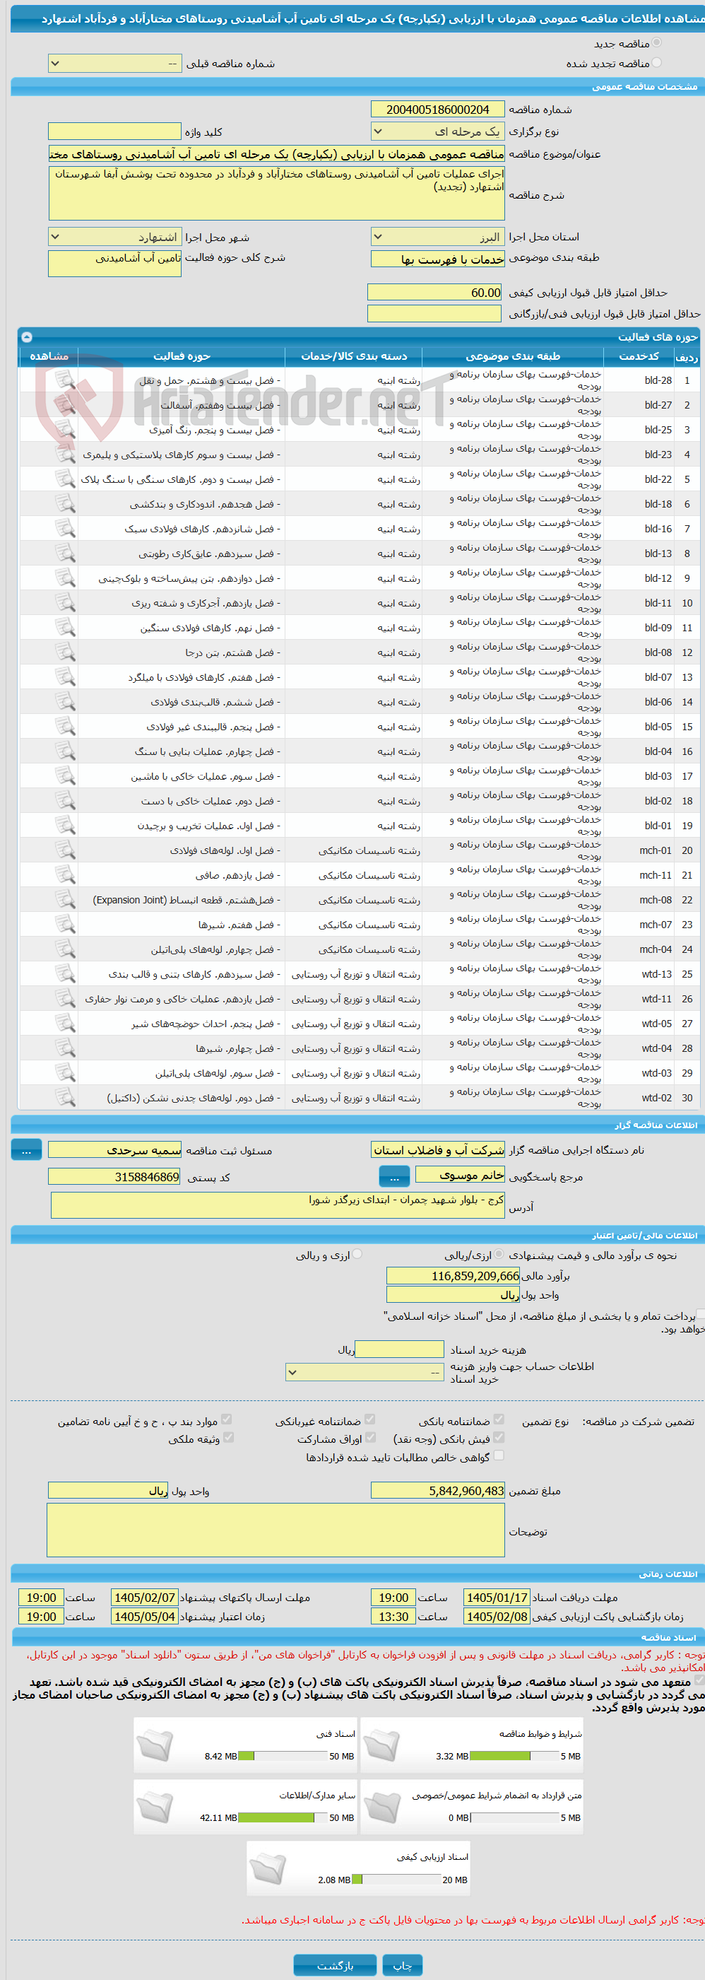The image size is (705, 1980).
Task: Click the حوزه فعالیت column header
Action: coord(182,356)
